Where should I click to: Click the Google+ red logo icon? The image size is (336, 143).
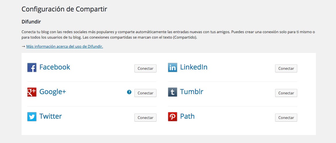pos(32,92)
